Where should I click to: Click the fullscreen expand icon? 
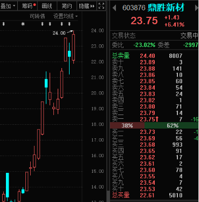[101, 5]
